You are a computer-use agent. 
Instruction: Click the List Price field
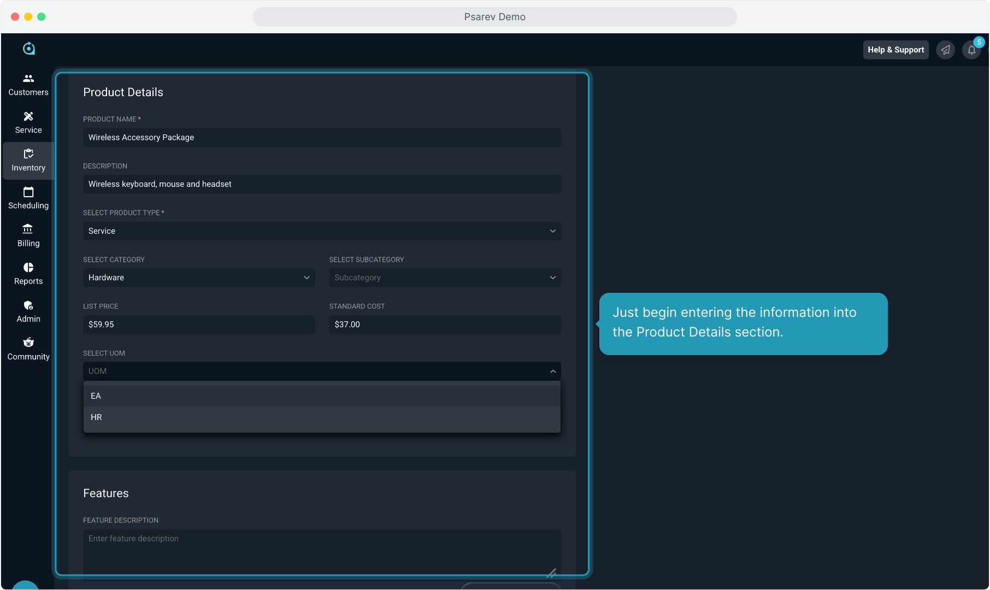coord(199,324)
